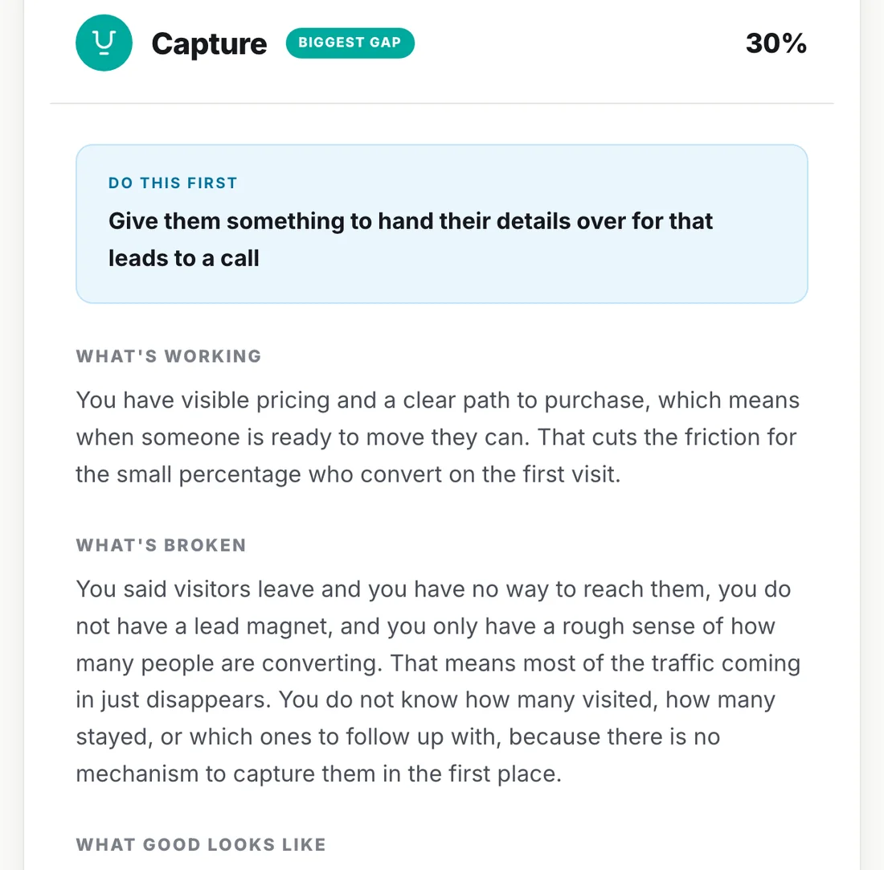This screenshot has height=870, width=884.
Task: Click the WHAT GOOD LOOKS LIKE heading
Action: click(201, 844)
